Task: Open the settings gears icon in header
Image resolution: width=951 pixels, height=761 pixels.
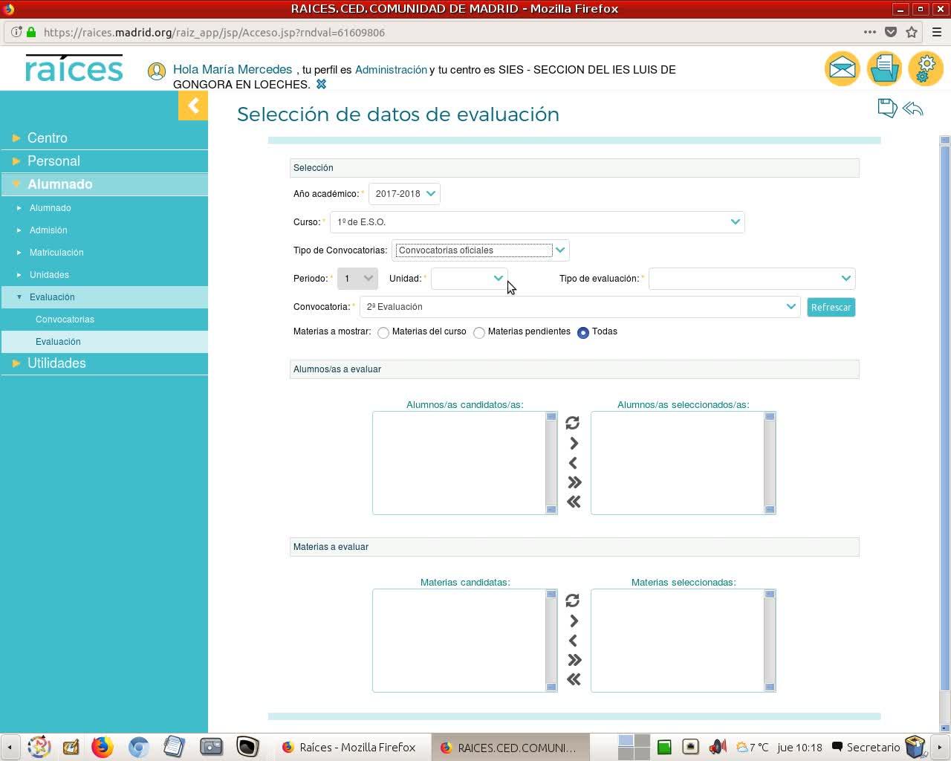Action: click(926, 69)
